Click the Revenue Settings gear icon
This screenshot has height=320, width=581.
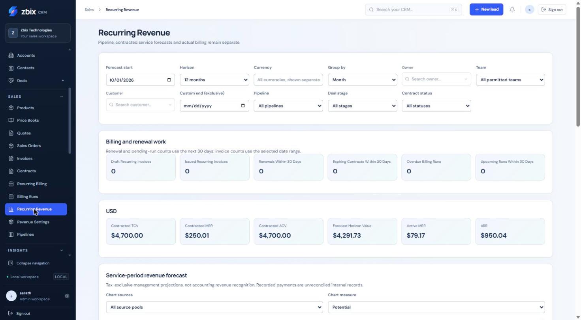coord(11,222)
